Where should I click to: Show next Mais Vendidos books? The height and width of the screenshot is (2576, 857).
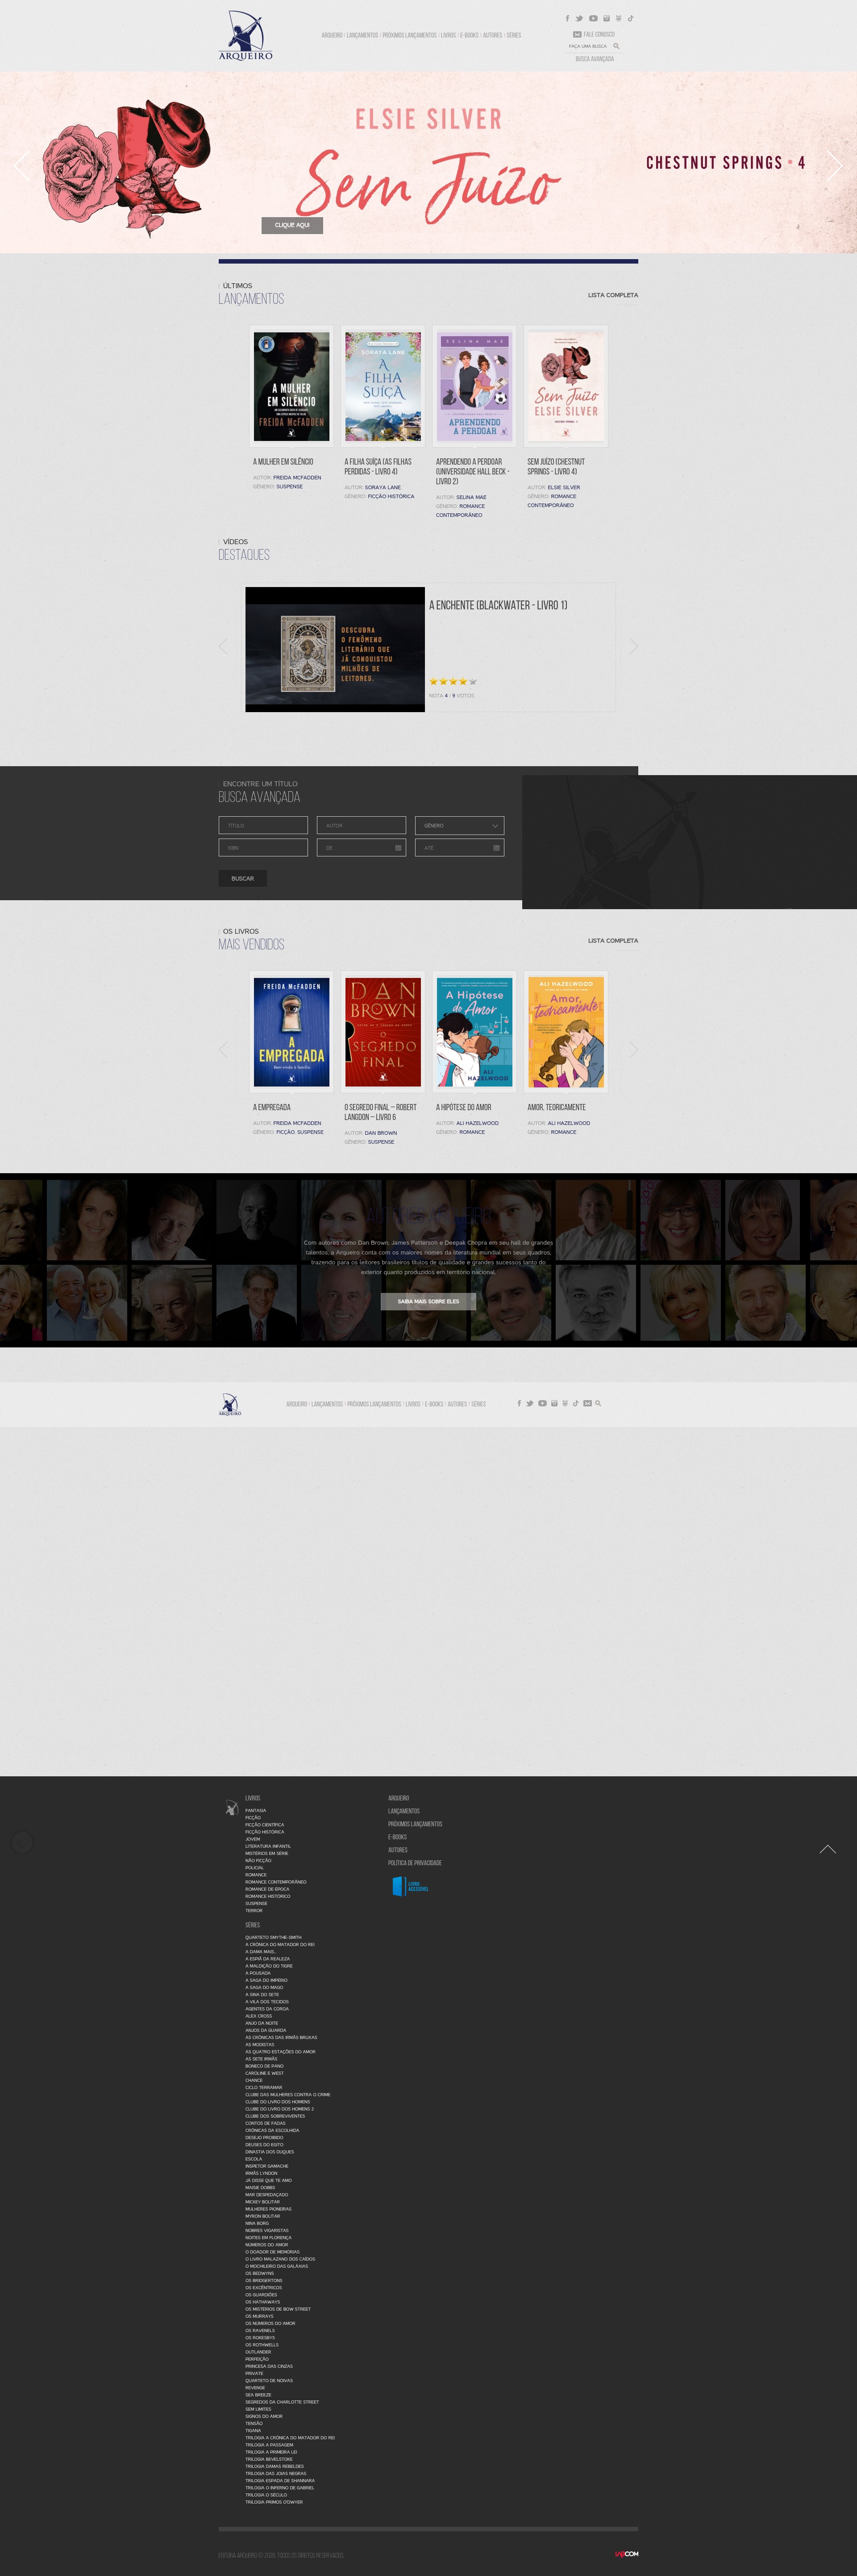(633, 1049)
